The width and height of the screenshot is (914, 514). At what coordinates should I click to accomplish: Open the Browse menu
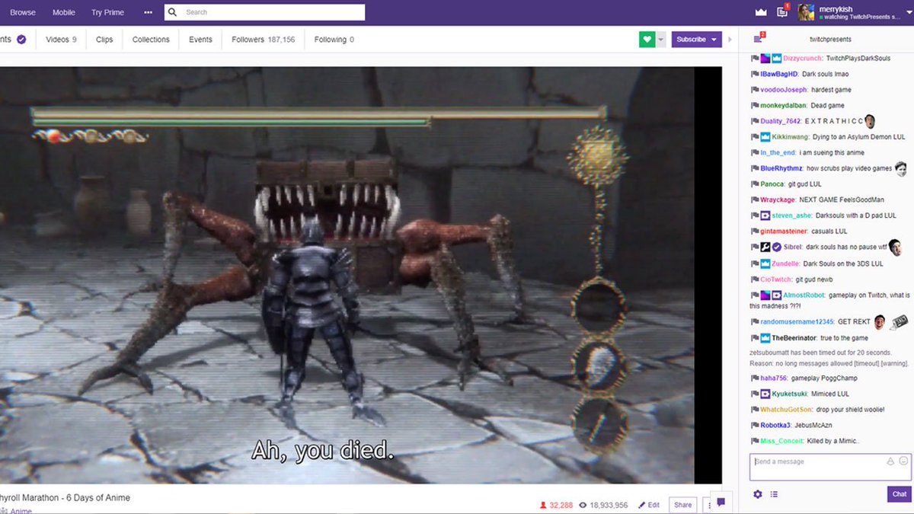pos(23,12)
